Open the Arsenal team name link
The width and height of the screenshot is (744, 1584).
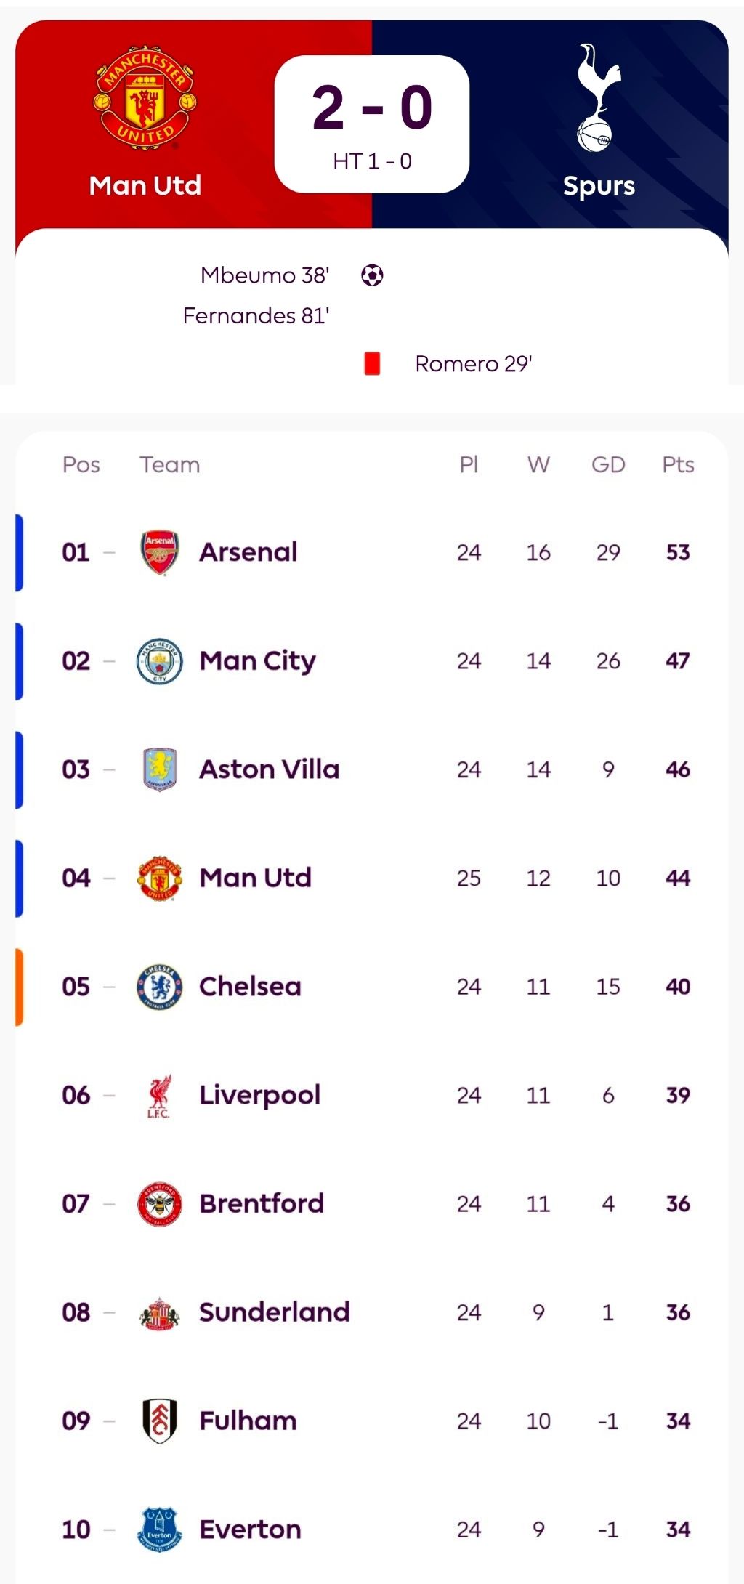(x=248, y=552)
